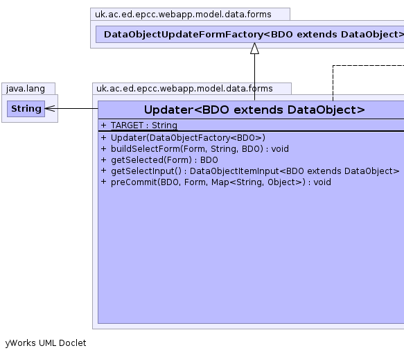This screenshot has width=404, height=355.
Task: Click the plus marker beside preCommit
Action: click(x=103, y=182)
